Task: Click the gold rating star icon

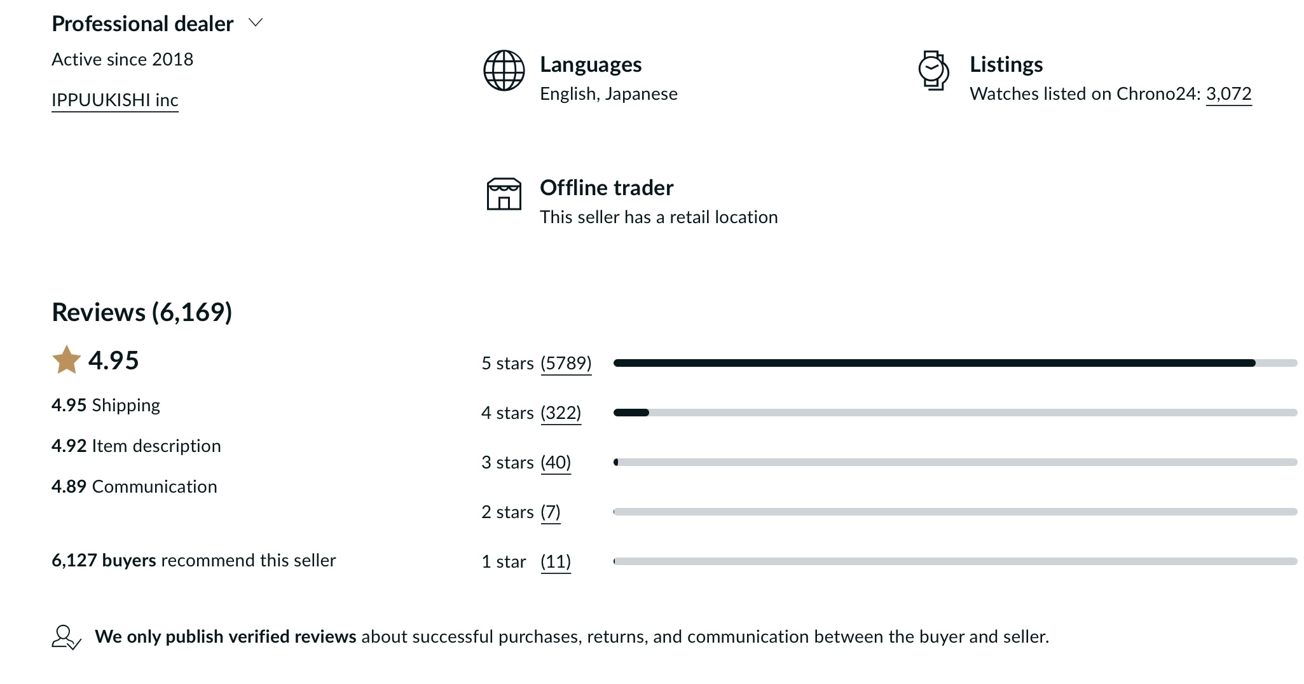Action: [66, 360]
